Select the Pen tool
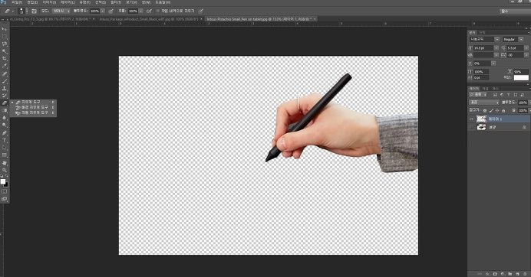The height and width of the screenshot is (277, 531). pos(5,133)
